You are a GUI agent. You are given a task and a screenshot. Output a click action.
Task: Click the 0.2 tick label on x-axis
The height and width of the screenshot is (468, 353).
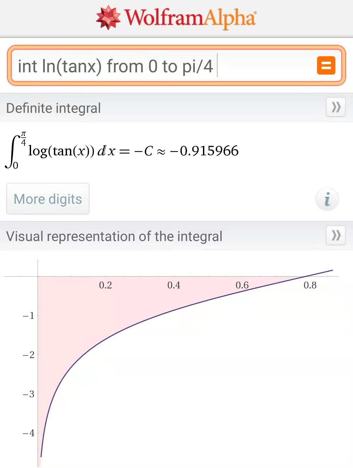pos(105,285)
